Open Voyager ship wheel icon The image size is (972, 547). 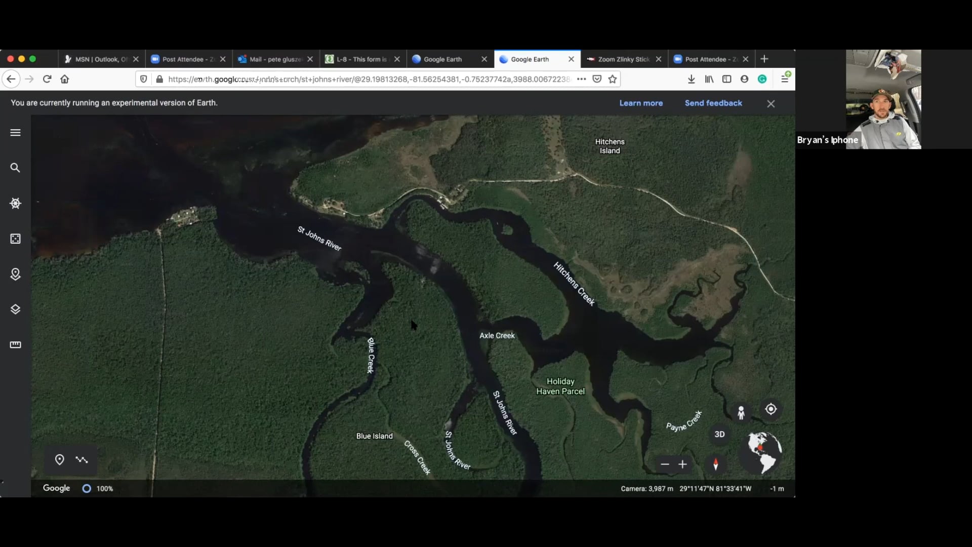tap(15, 204)
